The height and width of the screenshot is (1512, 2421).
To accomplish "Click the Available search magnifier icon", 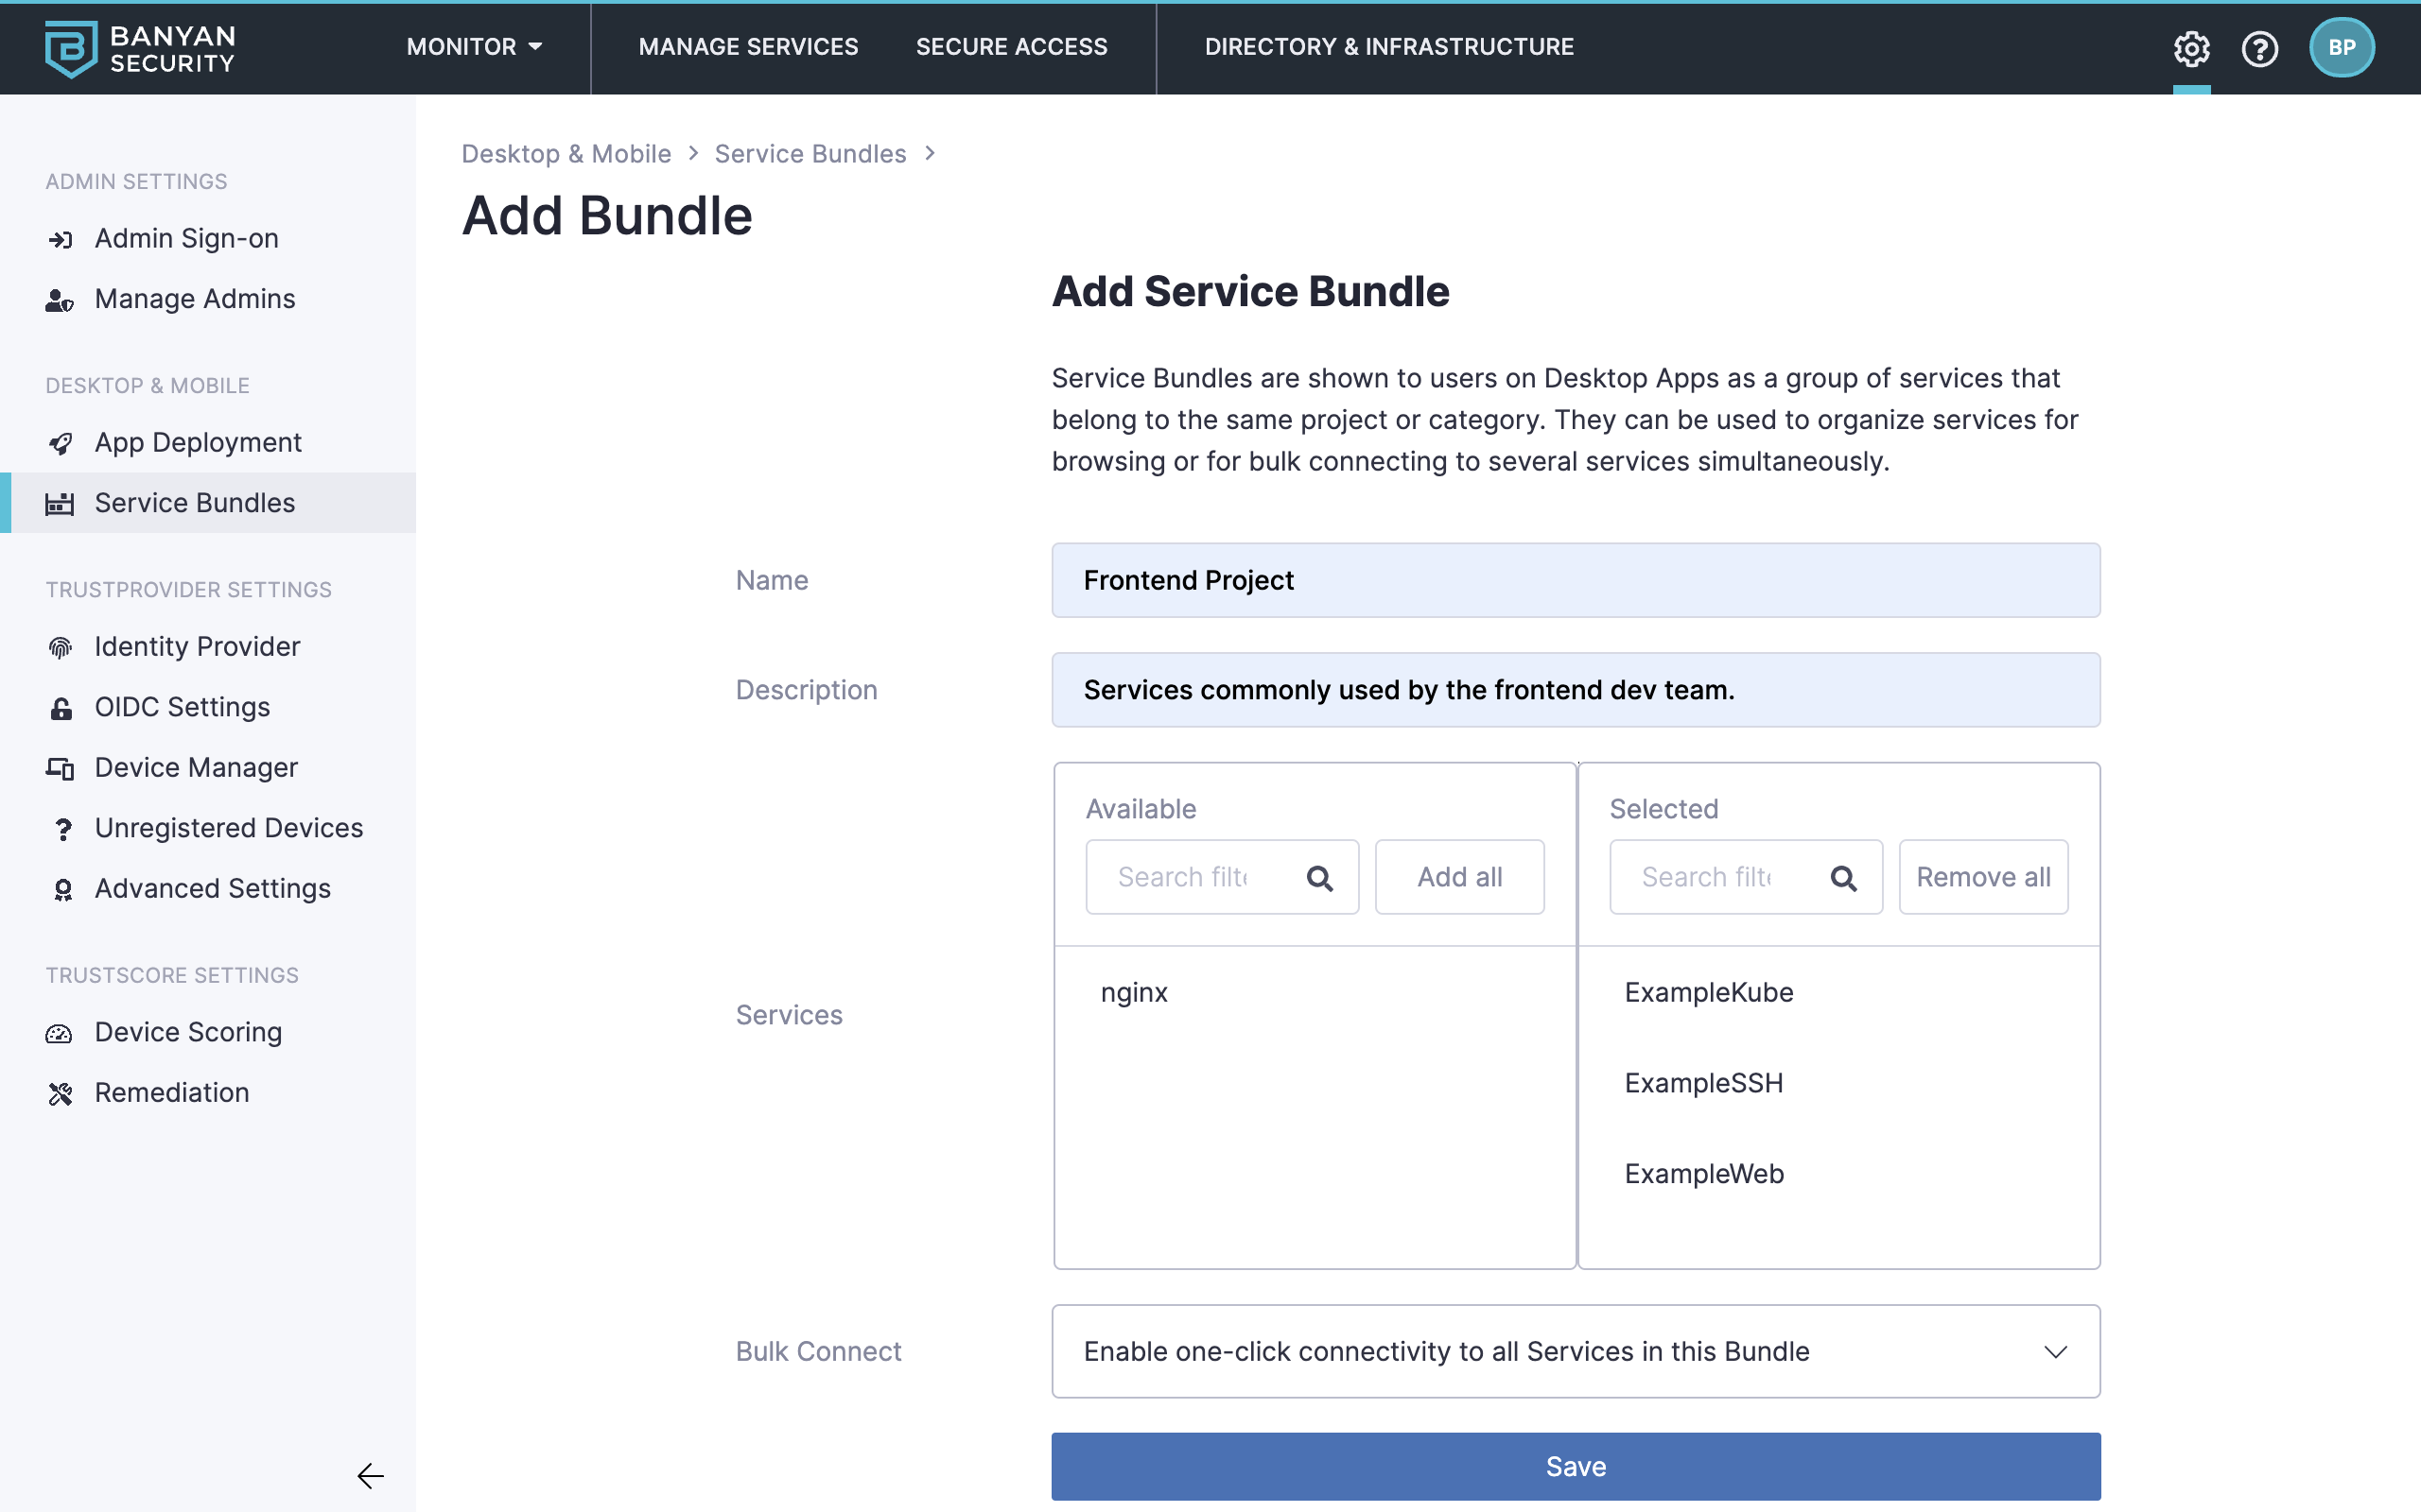I will 1319,878.
